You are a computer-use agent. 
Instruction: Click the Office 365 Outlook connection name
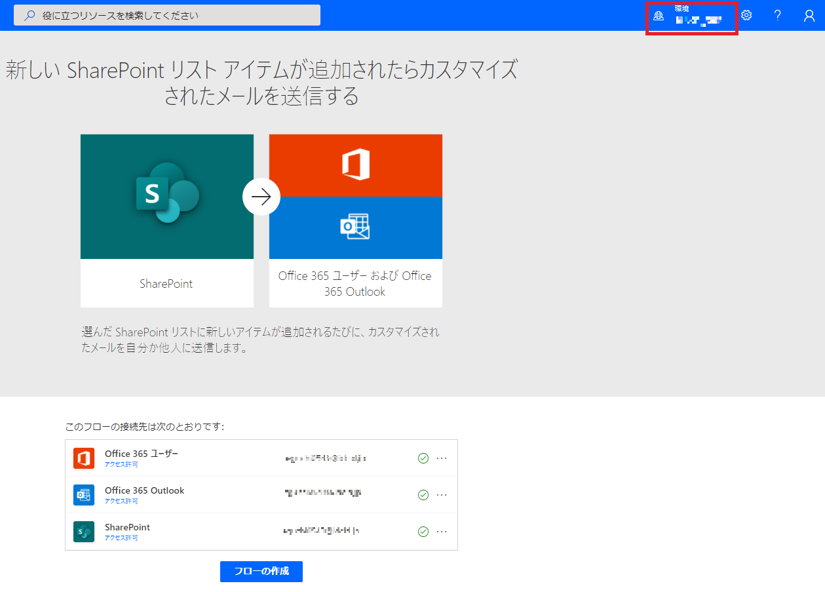(x=145, y=490)
